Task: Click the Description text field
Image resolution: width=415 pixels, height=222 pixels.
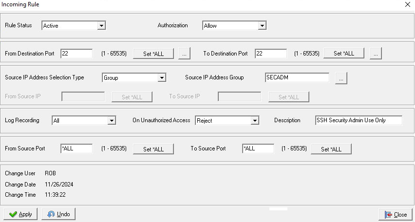Action: click(x=358, y=120)
